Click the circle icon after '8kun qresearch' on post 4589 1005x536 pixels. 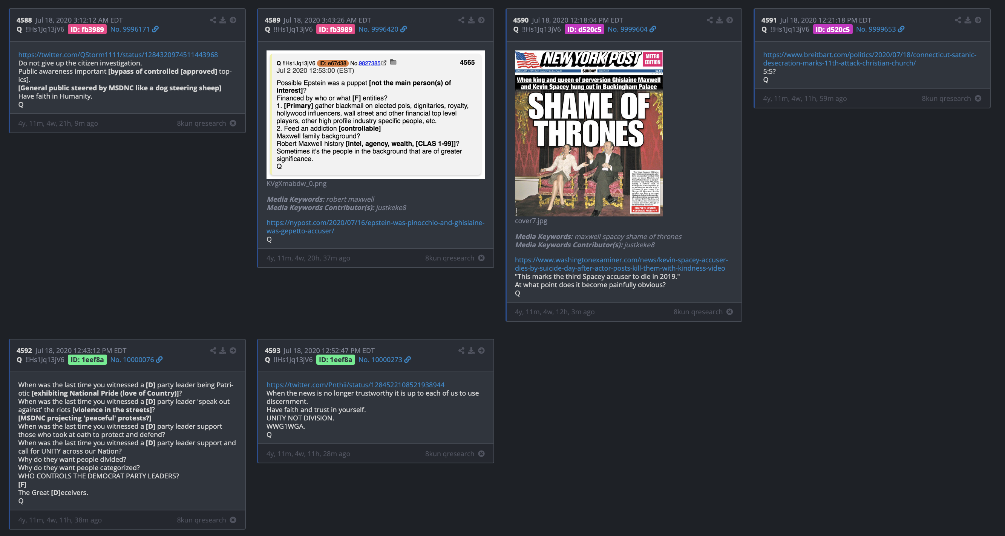pos(481,258)
